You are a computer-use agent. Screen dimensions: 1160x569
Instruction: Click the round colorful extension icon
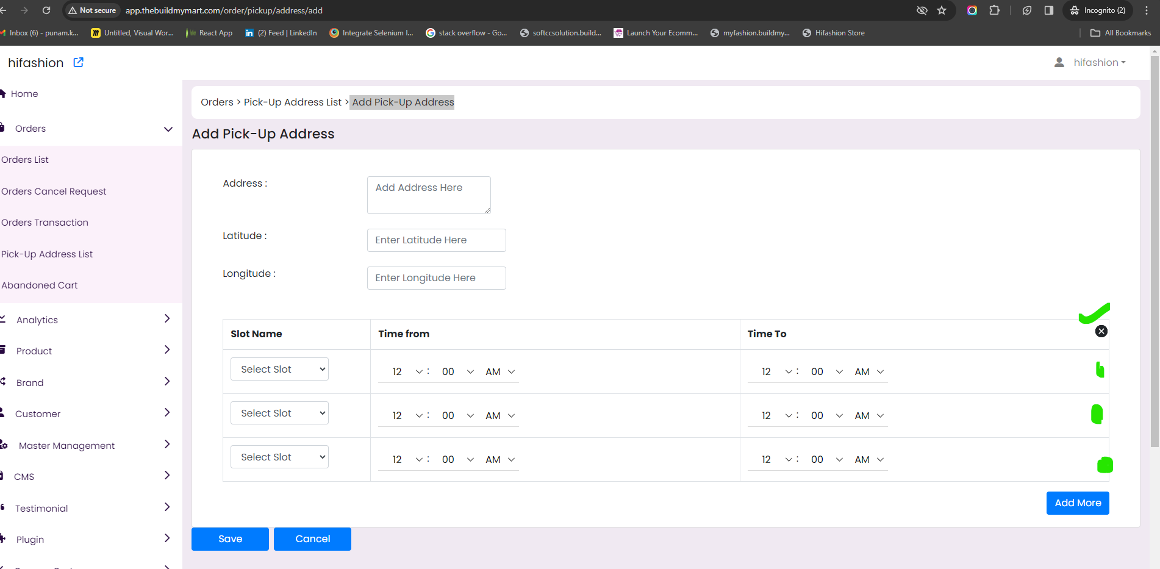(972, 10)
